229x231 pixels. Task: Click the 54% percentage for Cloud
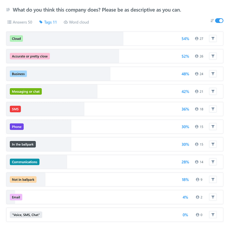185,39
